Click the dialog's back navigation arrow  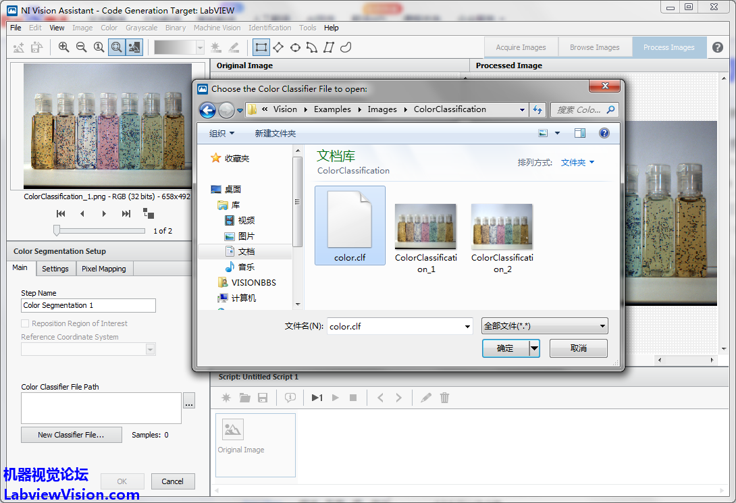[x=208, y=109]
